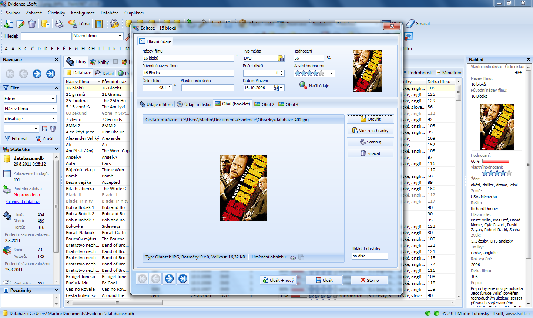Jump to last record in the Editace dialog
Viewport: 533px width, 318px height.
click(x=183, y=278)
